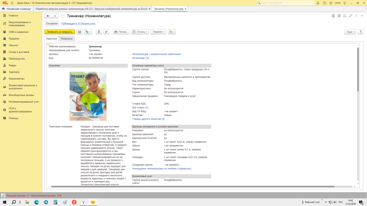Viewport: 367px width, 206px height.
Task: Select the Карточка tab
Action: pos(52,39)
